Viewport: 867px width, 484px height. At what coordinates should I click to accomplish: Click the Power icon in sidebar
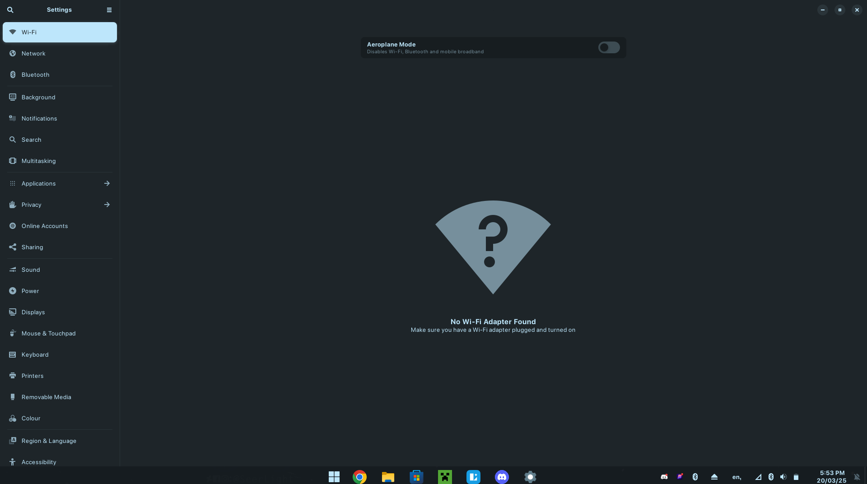click(13, 291)
